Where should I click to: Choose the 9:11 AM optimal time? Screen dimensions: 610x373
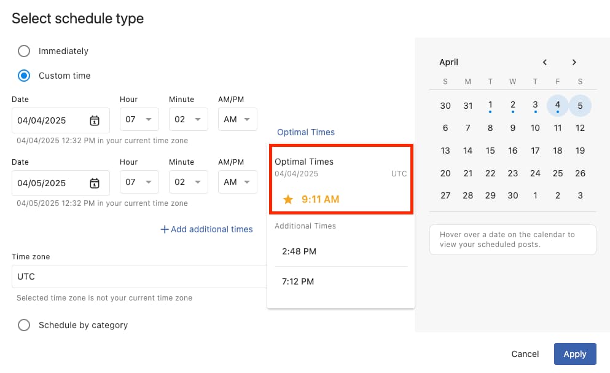[320, 199]
